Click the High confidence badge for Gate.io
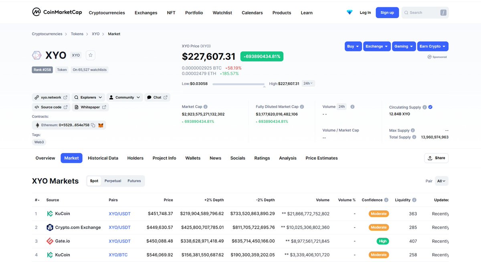This screenshot has height=262, width=481. click(383, 241)
